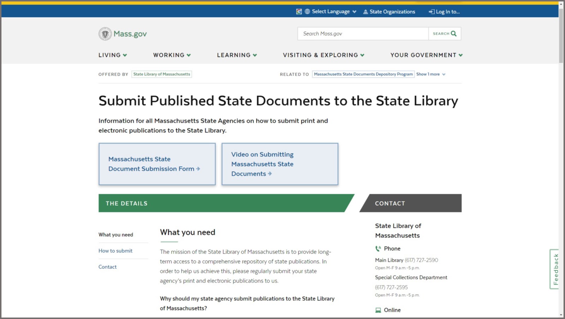Click the Google Translate icon
This screenshot has width=565, height=319.
(299, 12)
